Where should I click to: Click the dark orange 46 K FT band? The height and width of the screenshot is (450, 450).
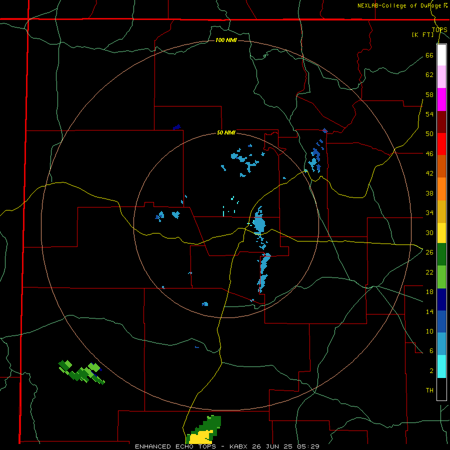click(441, 166)
